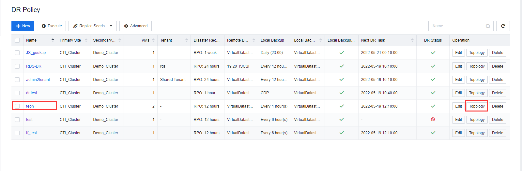Click the search magnifier icon
522x171 pixels.
[488, 26]
